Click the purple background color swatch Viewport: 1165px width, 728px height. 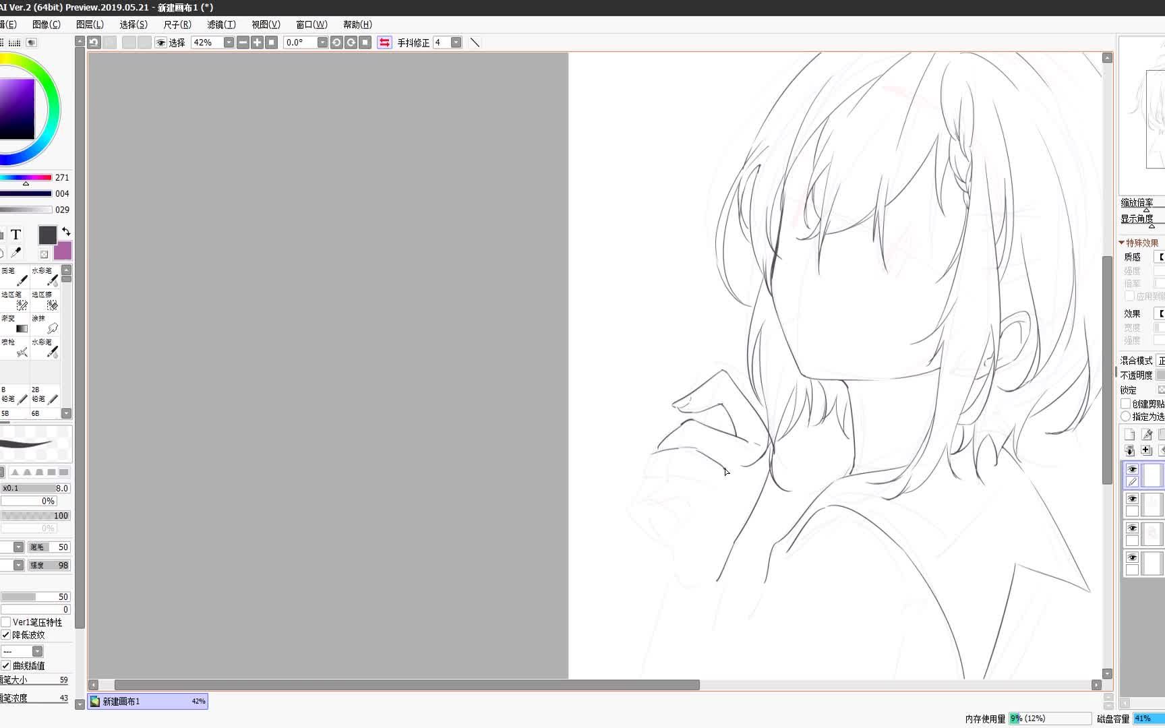pos(63,251)
